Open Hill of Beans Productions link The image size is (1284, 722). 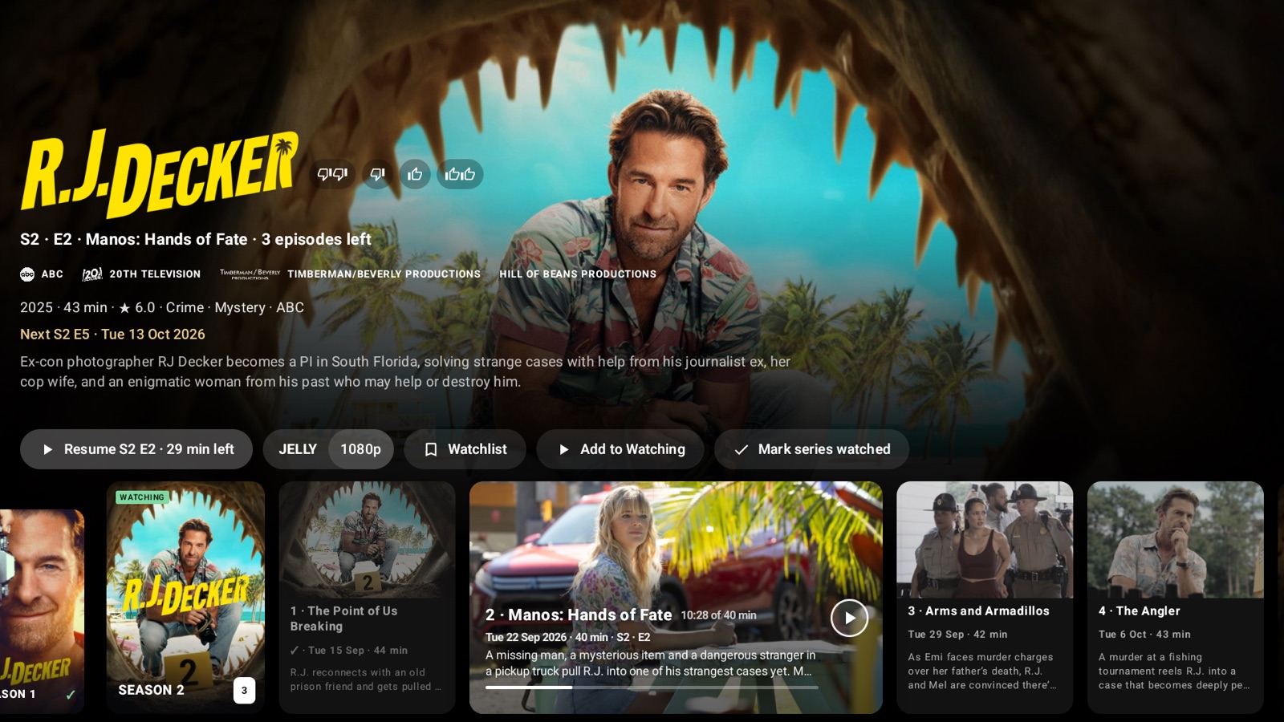tap(578, 274)
